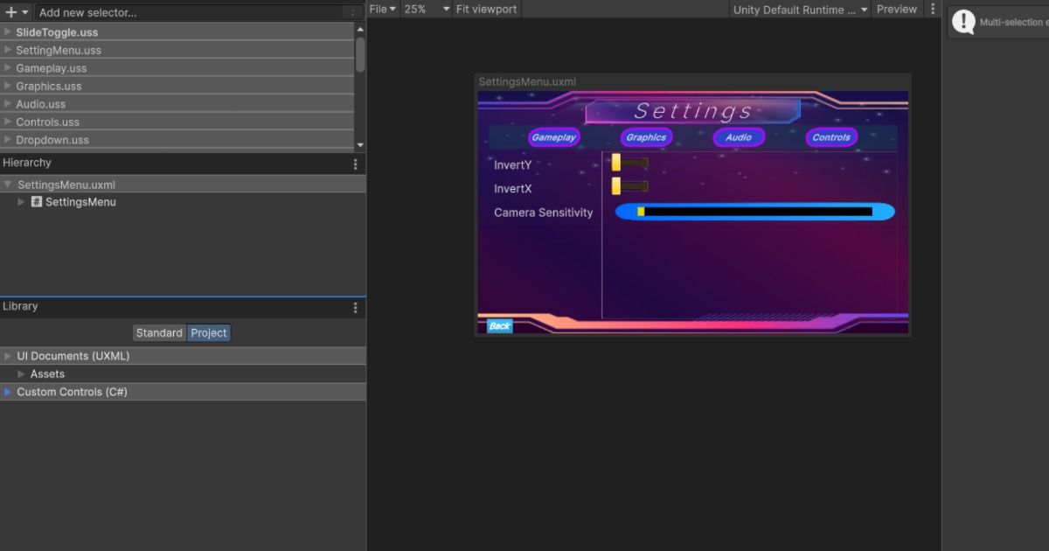Open the StyleSheets panel options menu

[352, 12]
